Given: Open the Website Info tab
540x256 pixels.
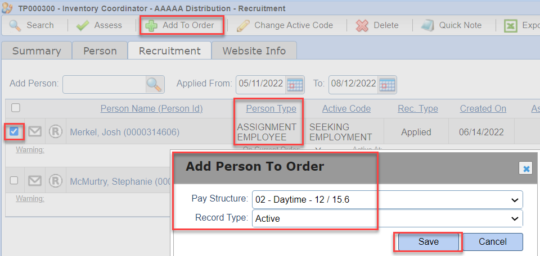Looking at the screenshot, I should click(254, 51).
